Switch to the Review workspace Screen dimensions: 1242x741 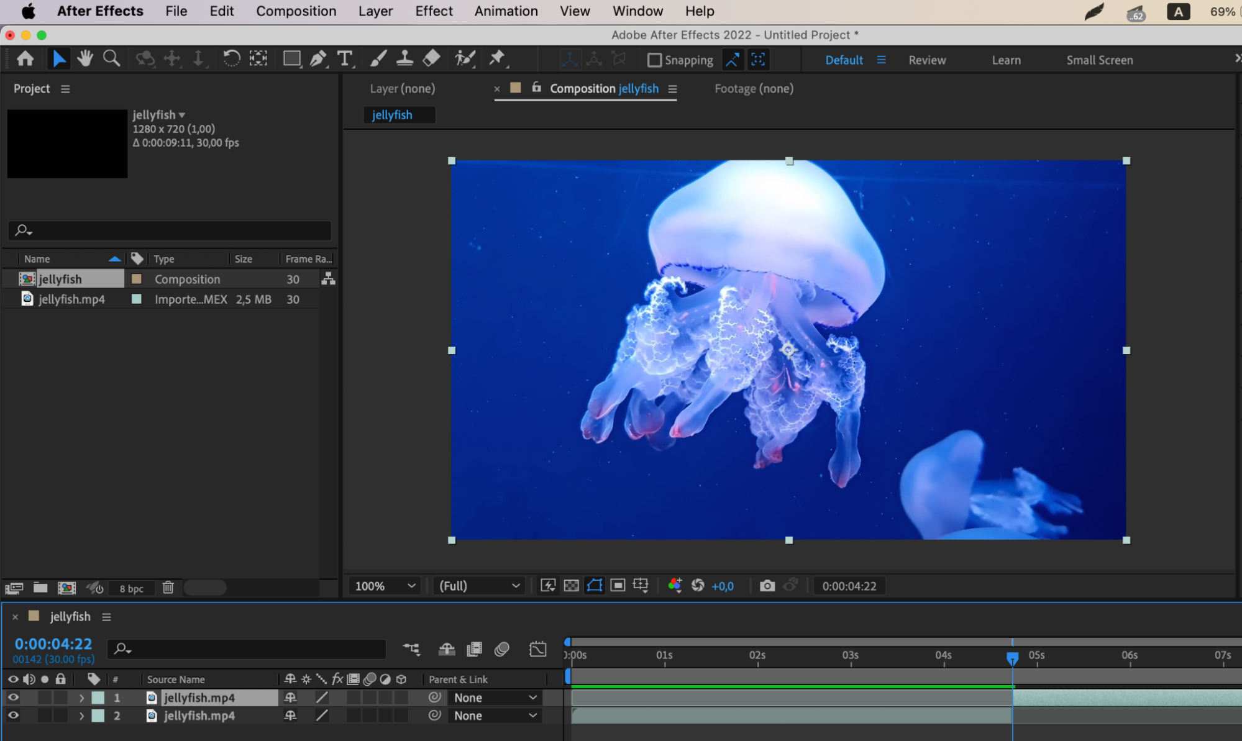point(927,60)
